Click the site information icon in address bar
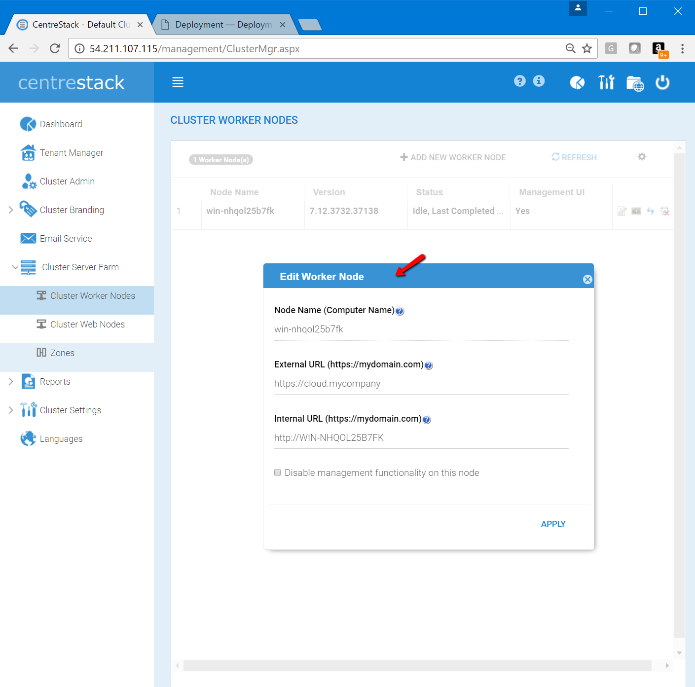The height and width of the screenshot is (687, 695). [x=79, y=48]
